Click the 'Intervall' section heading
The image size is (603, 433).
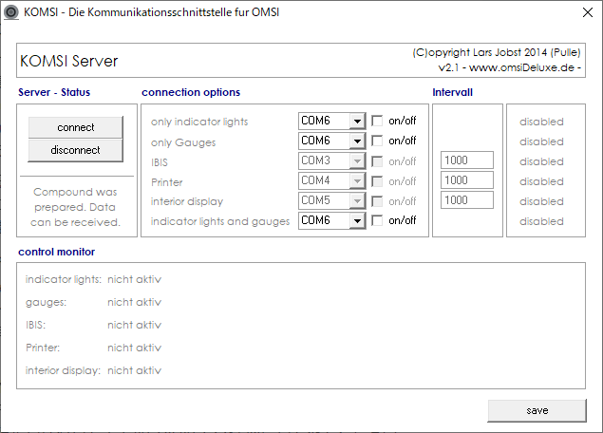pos(452,92)
